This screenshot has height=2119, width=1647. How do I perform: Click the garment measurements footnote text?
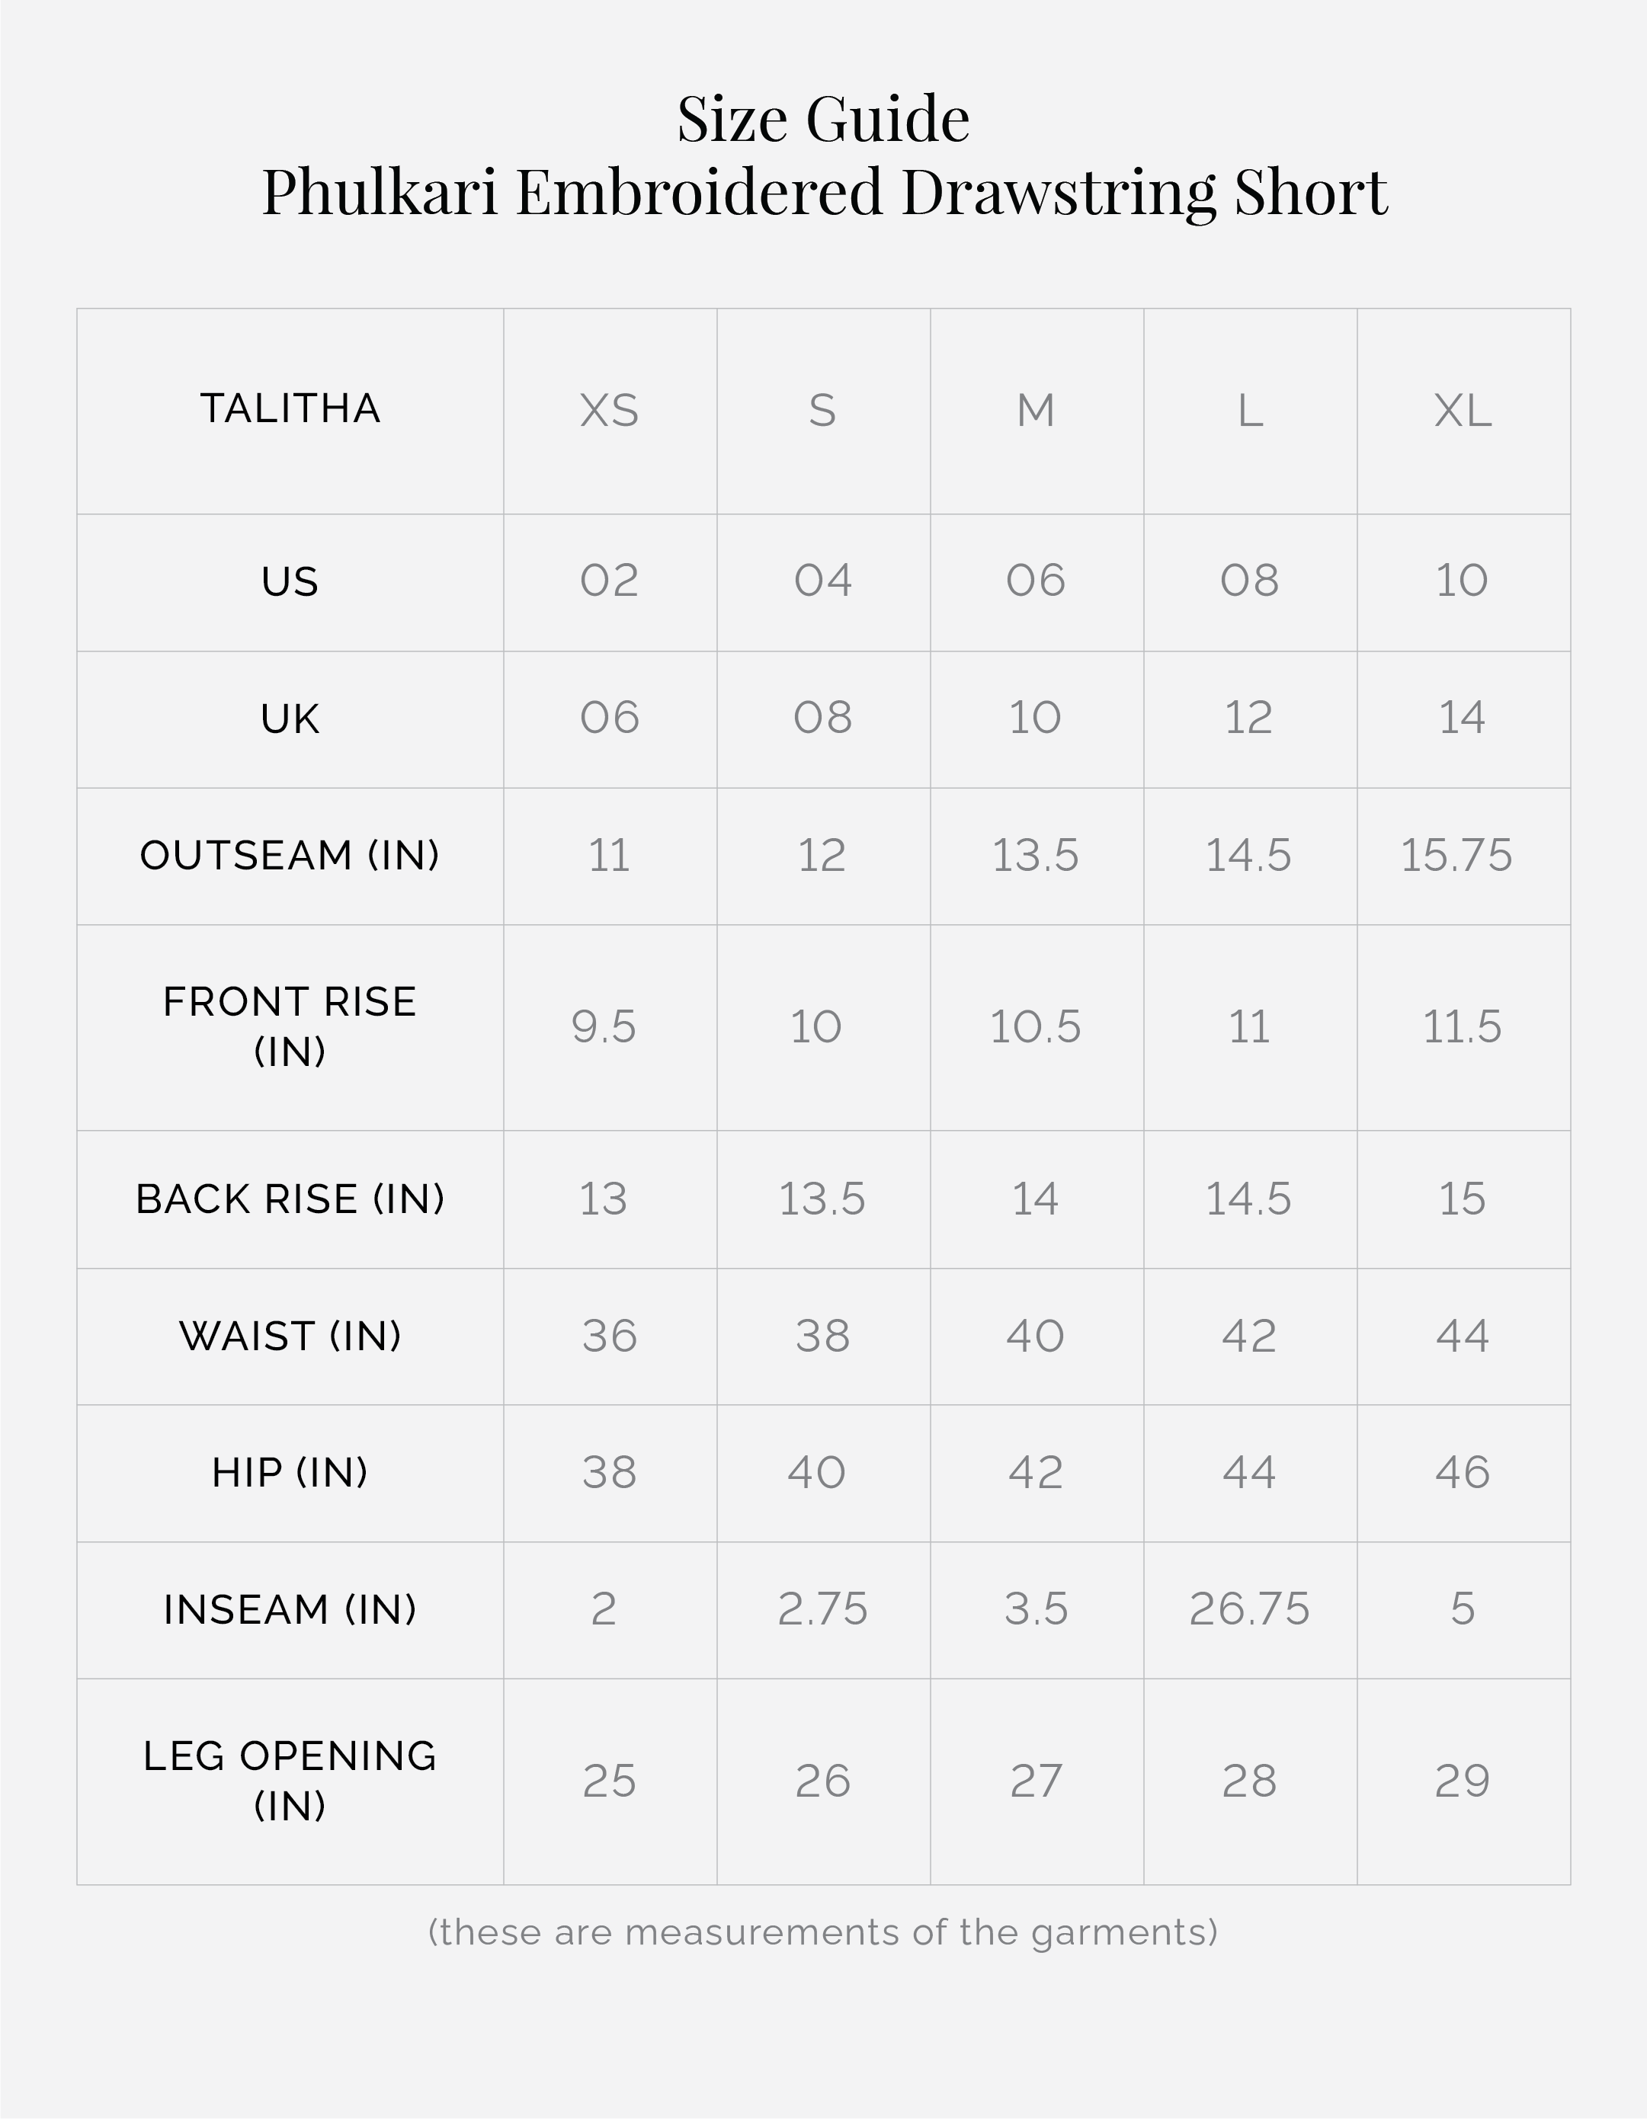[823, 1932]
